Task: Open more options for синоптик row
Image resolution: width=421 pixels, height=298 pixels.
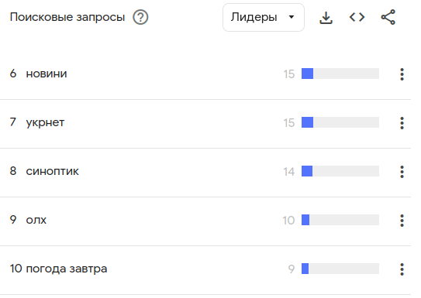Action: point(402,172)
